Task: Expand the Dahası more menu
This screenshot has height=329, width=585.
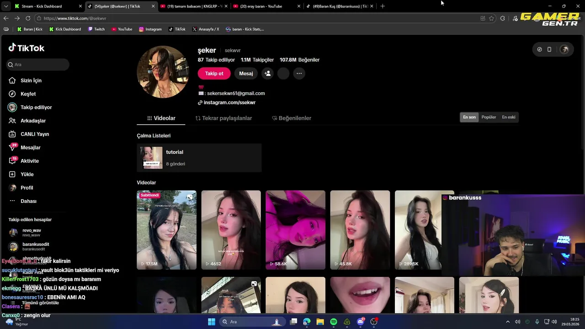Action: click(x=23, y=201)
